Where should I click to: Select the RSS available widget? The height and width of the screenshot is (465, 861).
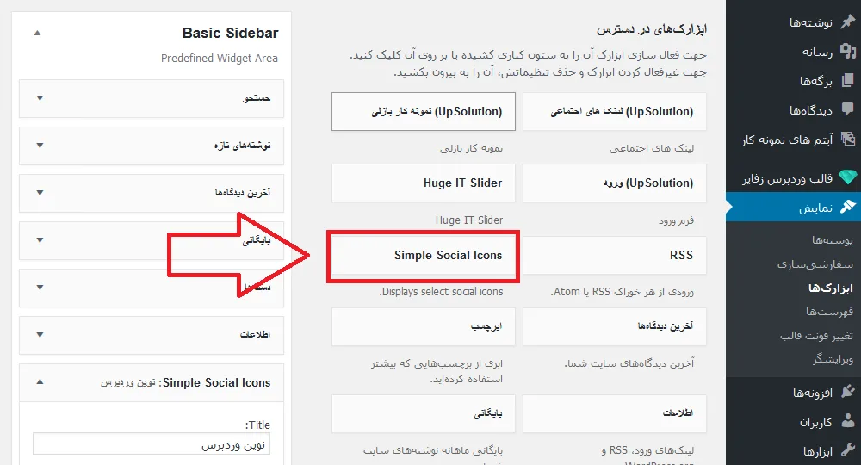tap(615, 255)
